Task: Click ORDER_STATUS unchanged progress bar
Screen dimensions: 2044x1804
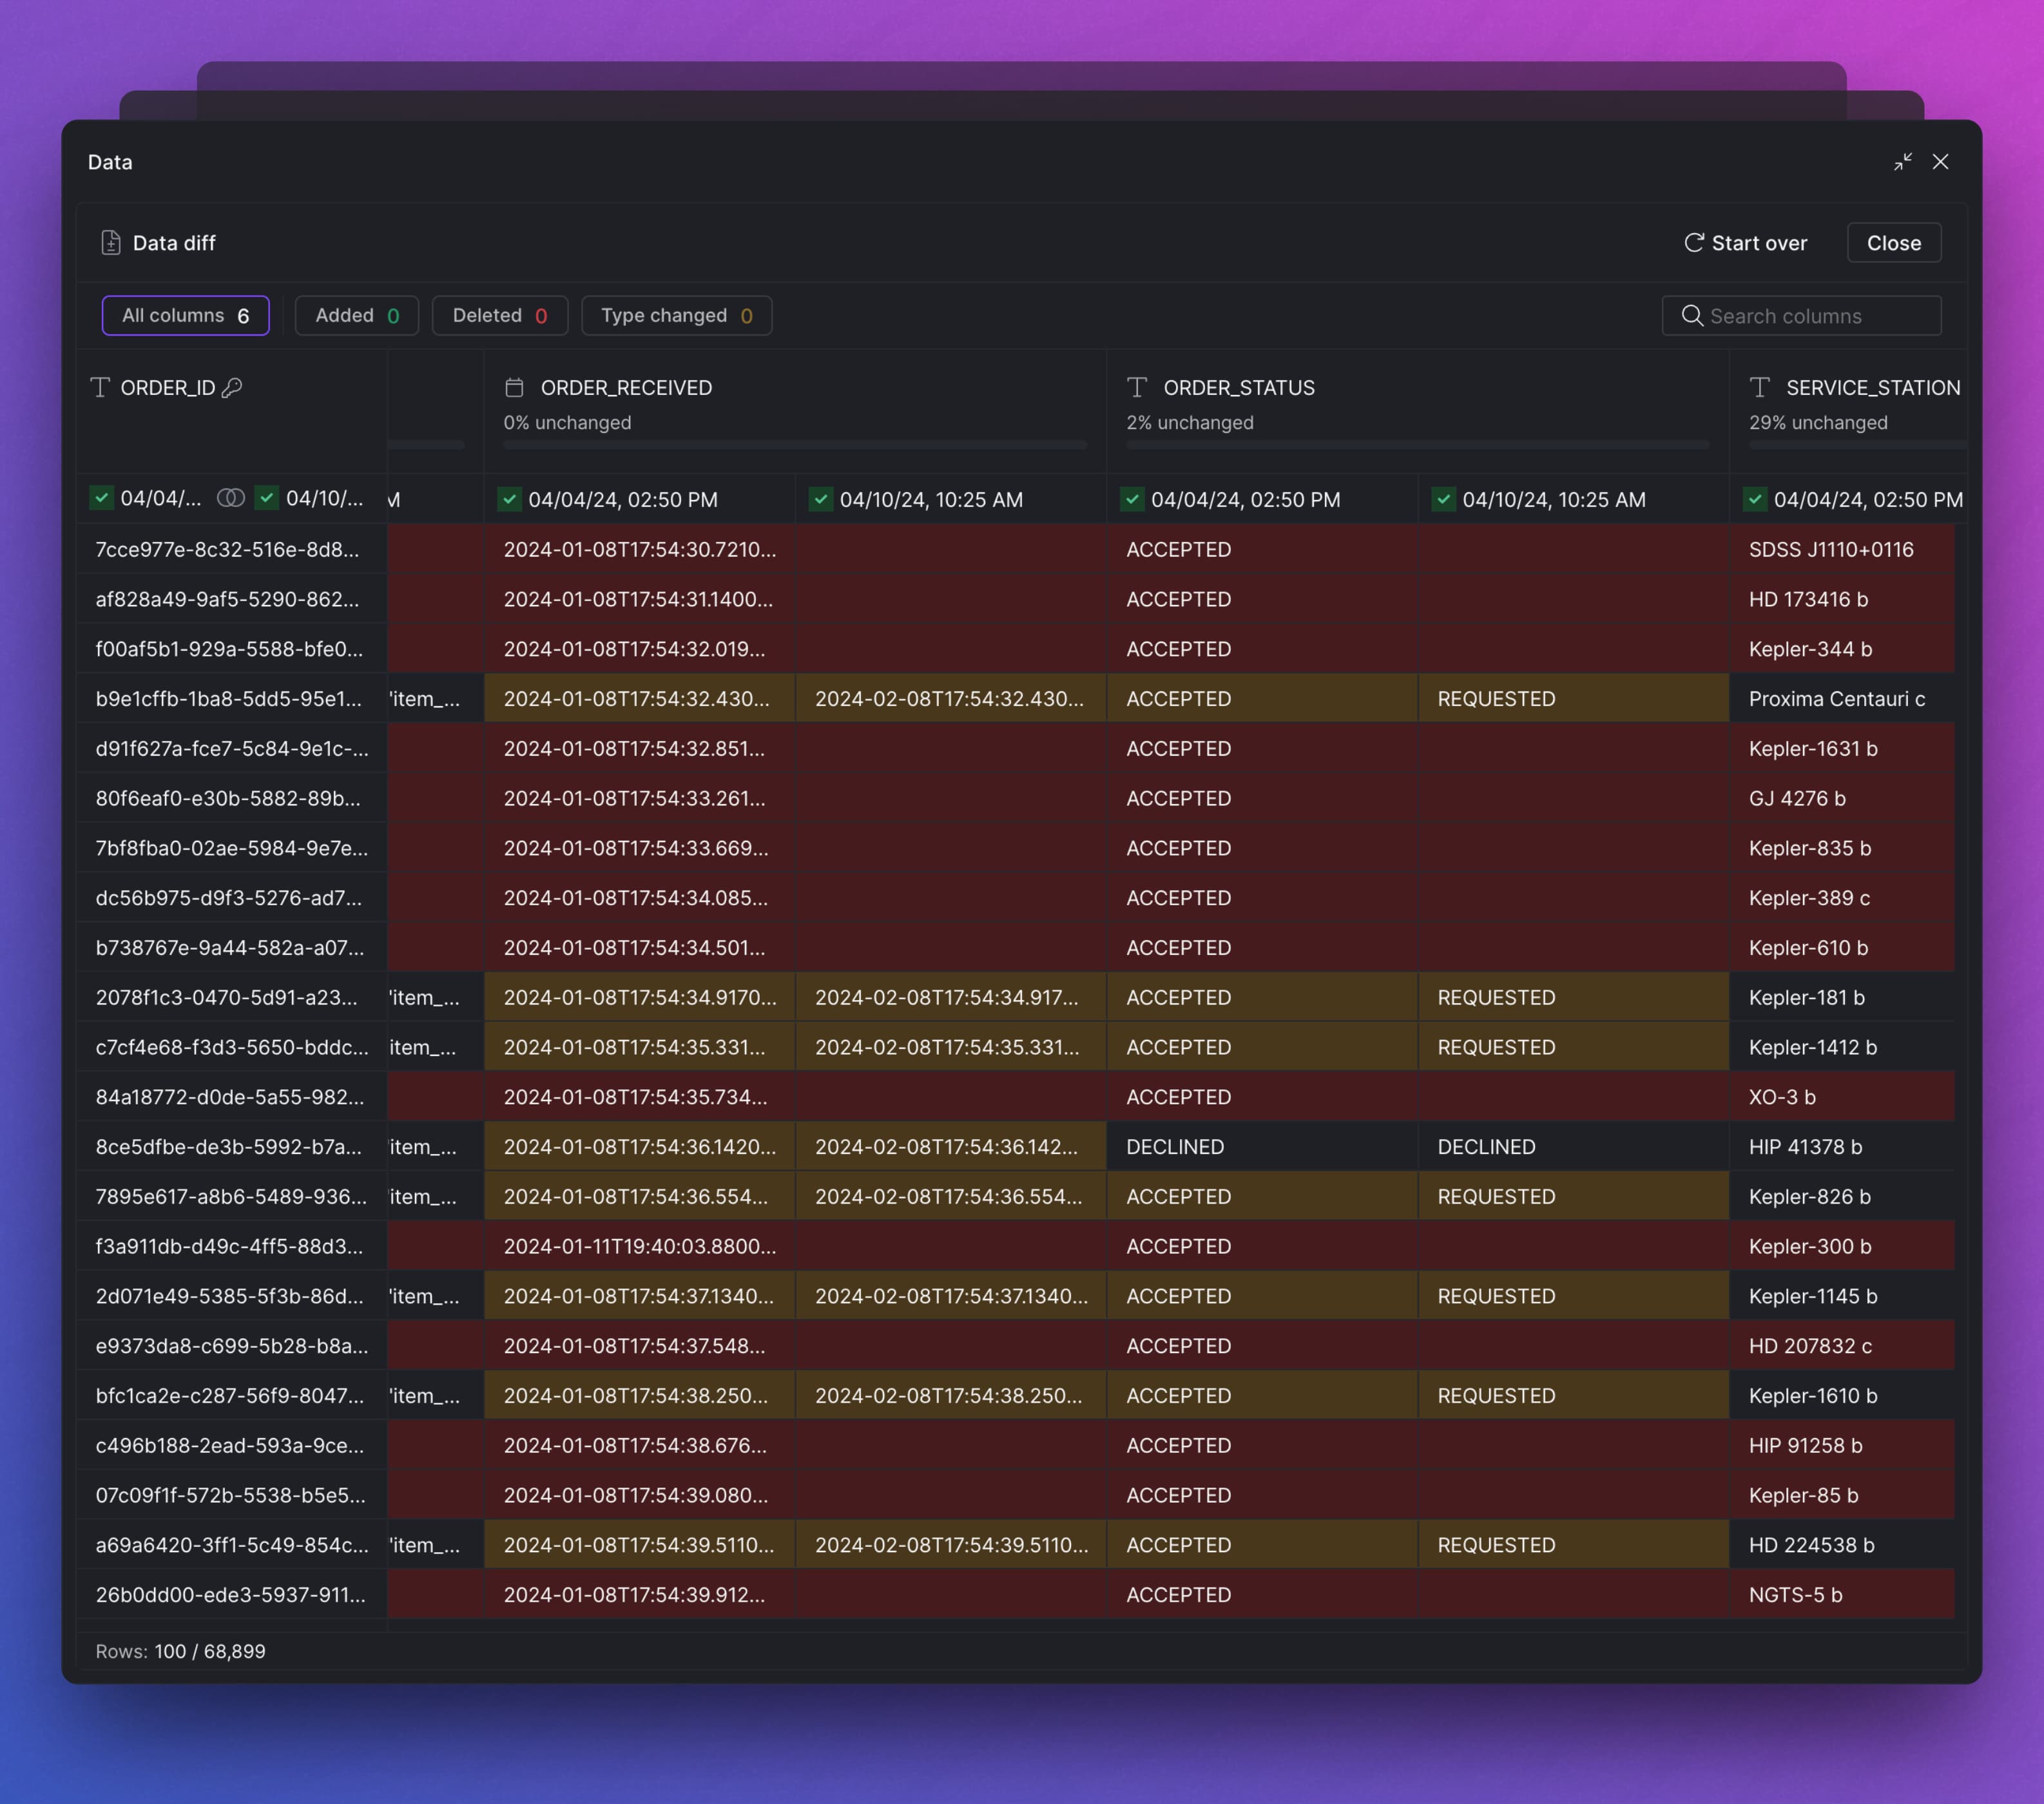Action: point(1417,444)
